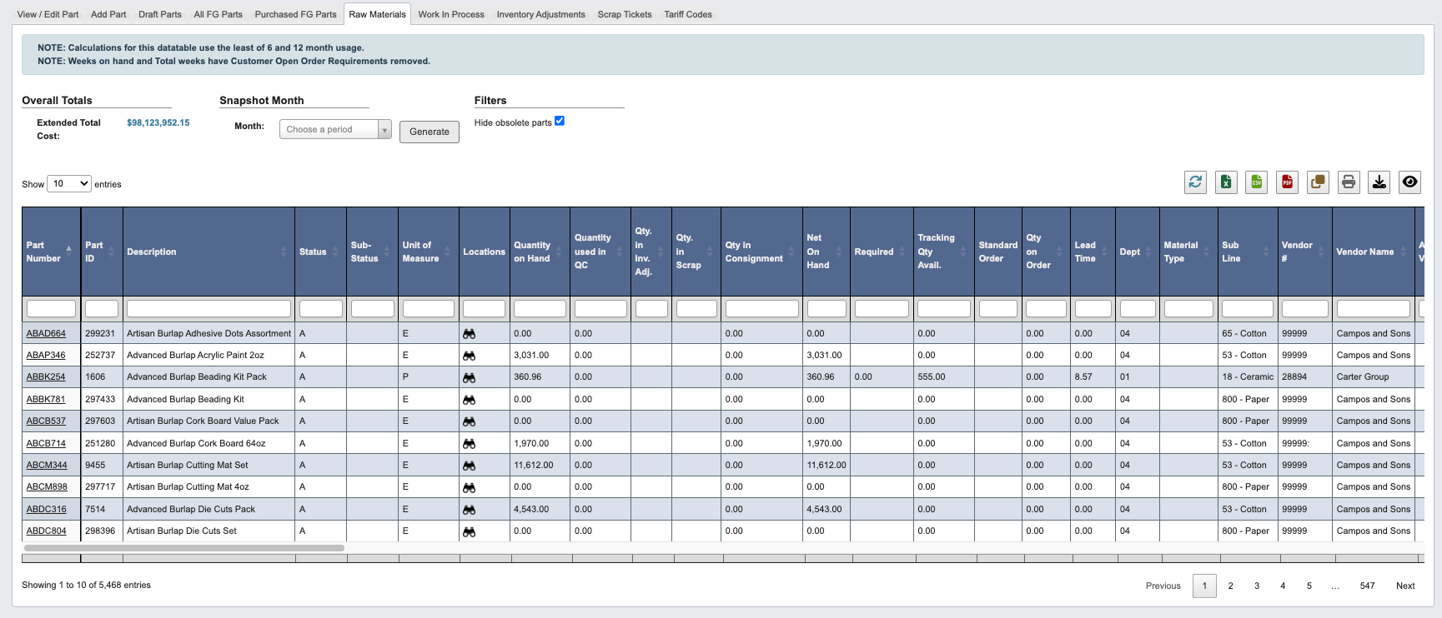
Task: Click the Generate button
Action: (x=430, y=132)
